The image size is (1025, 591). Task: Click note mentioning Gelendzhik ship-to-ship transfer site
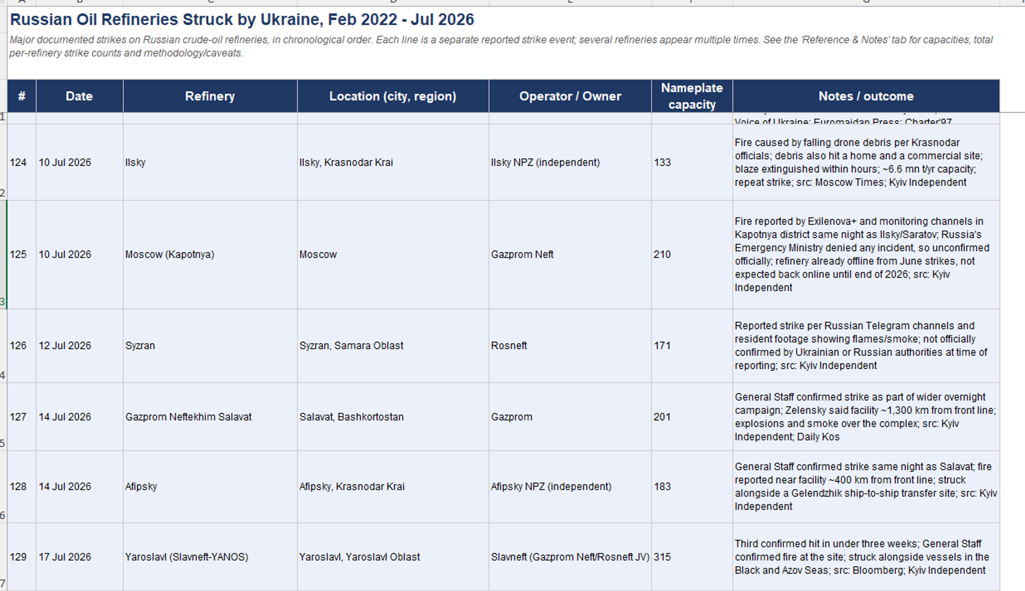click(866, 487)
